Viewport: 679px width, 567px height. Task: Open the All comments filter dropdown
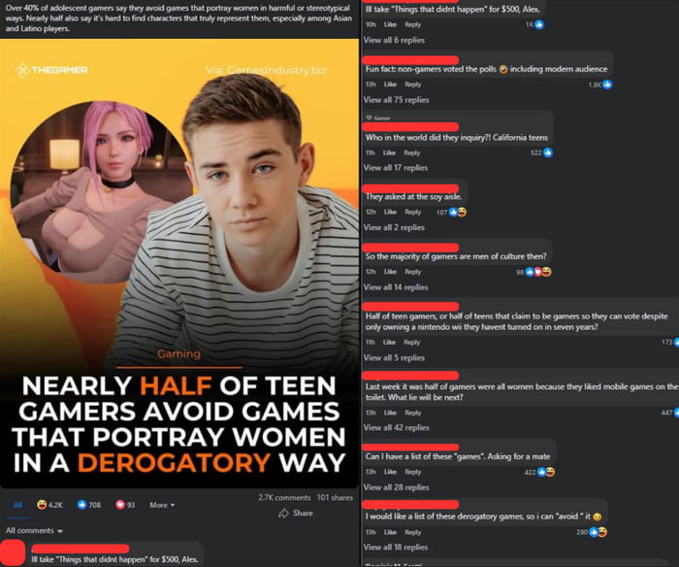pos(34,530)
